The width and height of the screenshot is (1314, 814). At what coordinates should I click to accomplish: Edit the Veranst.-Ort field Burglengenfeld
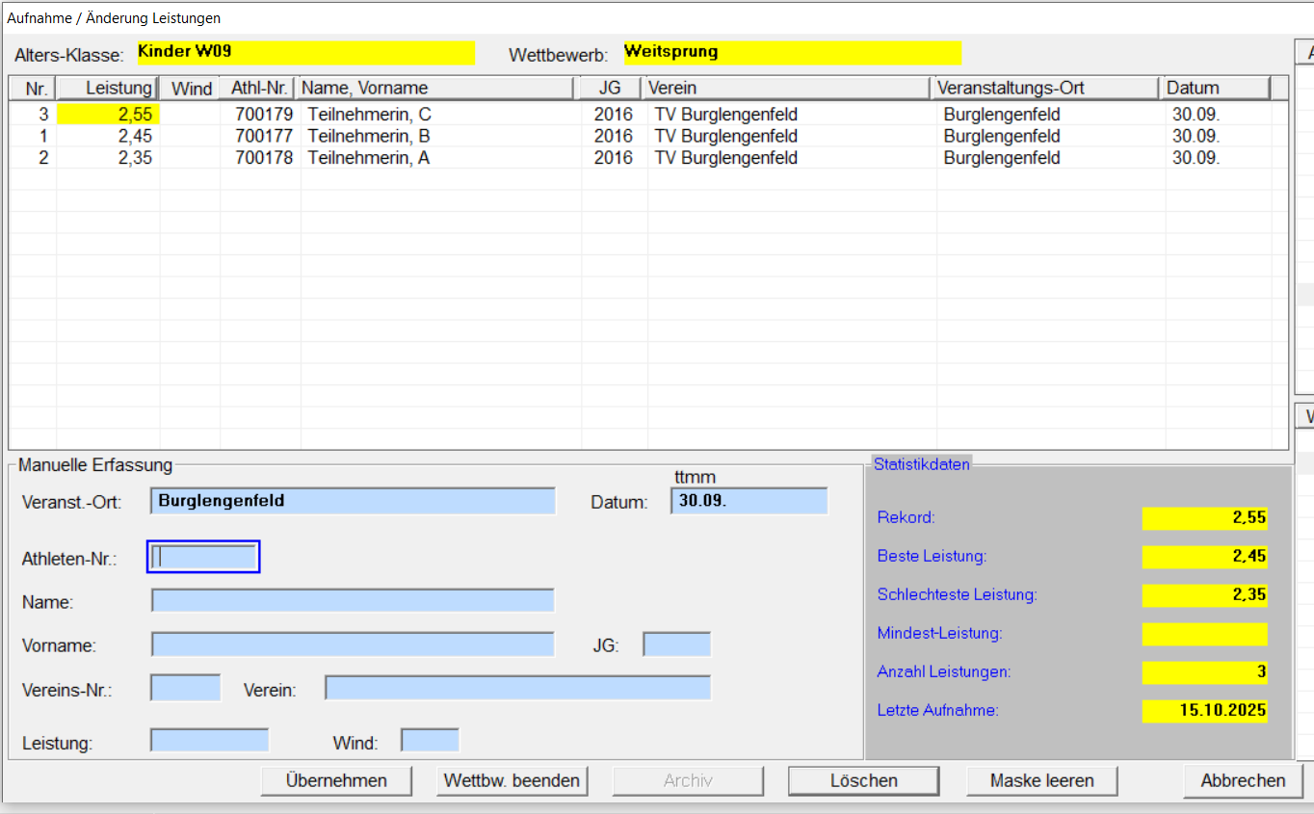point(353,501)
